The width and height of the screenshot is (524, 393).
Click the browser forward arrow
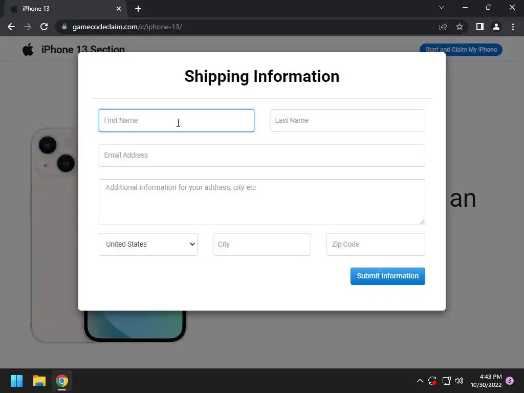point(28,27)
